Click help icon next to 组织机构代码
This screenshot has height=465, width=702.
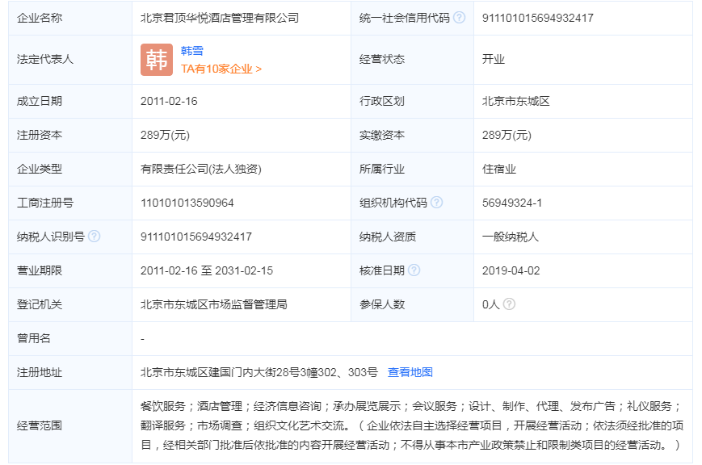tap(436, 203)
